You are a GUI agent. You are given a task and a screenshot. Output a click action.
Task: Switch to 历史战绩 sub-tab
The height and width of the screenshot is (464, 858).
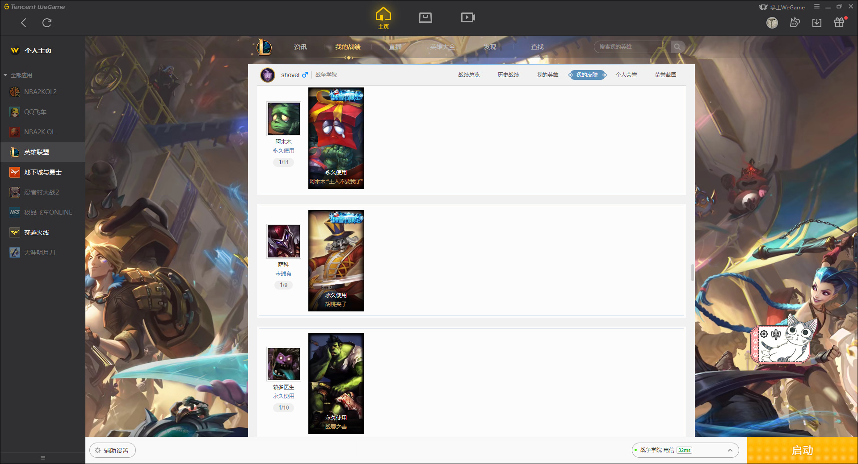[508, 75]
